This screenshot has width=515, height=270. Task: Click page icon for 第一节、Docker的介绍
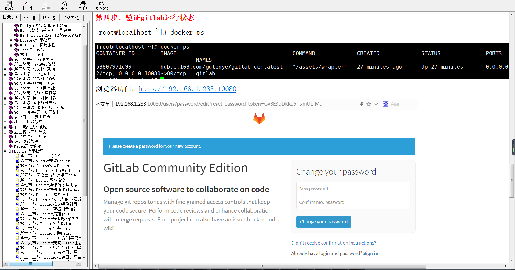point(17,156)
